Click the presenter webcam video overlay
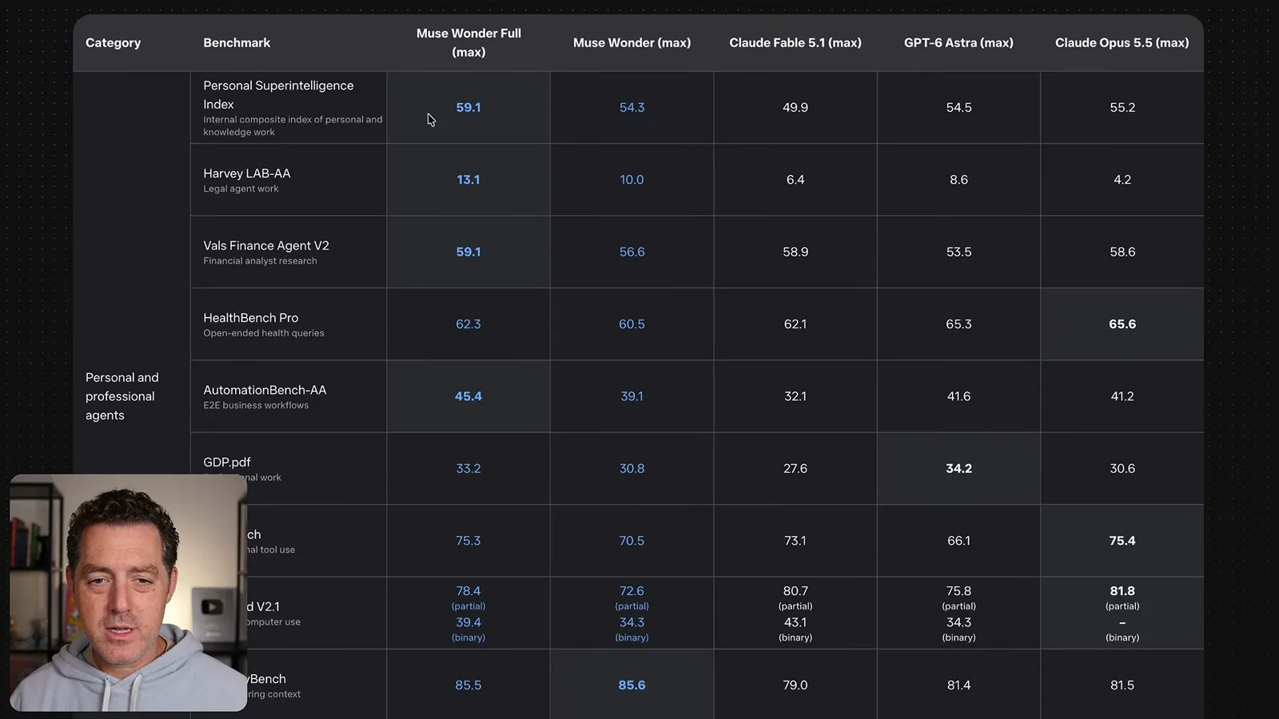This screenshot has height=719, width=1279. click(x=129, y=593)
